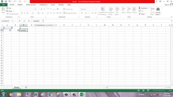173x97 pixels.
Task: Switch to INSERT tab
Action: pos(20,5)
